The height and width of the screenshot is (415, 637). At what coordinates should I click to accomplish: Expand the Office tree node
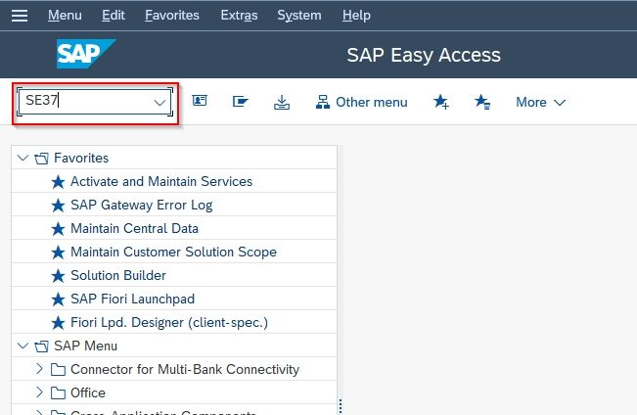click(x=39, y=392)
